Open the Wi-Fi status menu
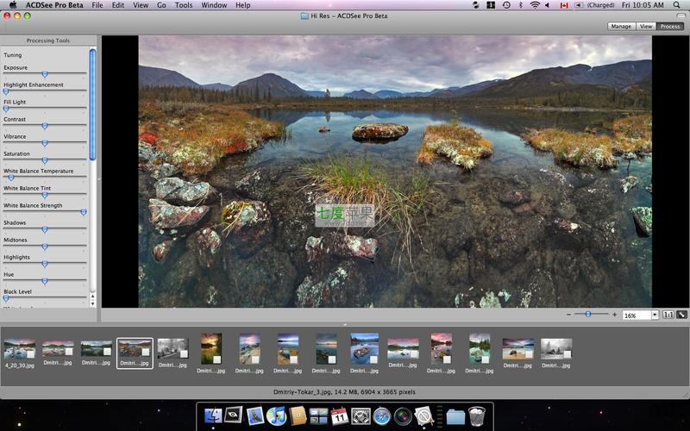This screenshot has height=431, width=690. pos(535,5)
